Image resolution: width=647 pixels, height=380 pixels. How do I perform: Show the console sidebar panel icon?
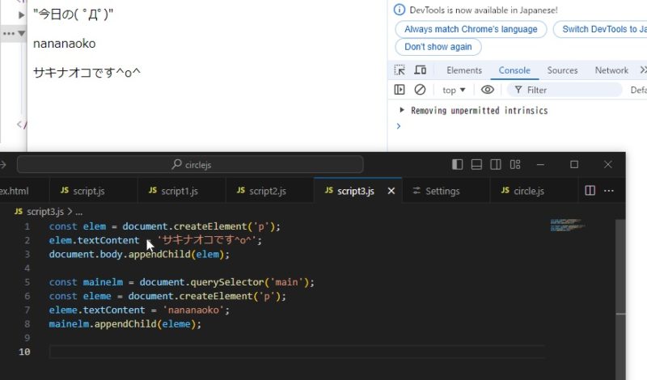coord(400,90)
